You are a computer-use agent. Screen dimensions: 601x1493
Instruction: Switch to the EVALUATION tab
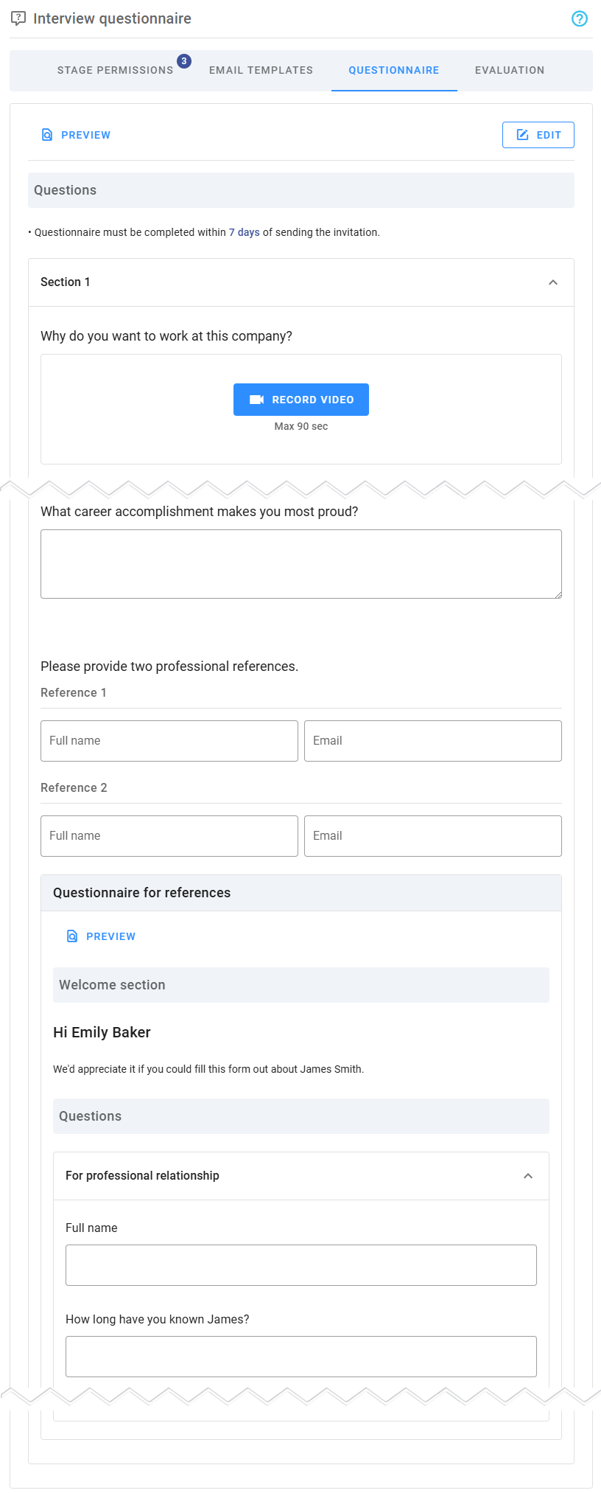click(509, 70)
